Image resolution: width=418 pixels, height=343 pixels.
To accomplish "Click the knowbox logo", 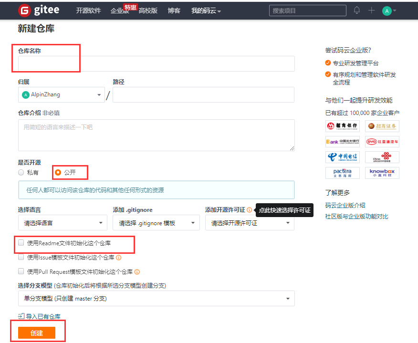I will (382, 173).
